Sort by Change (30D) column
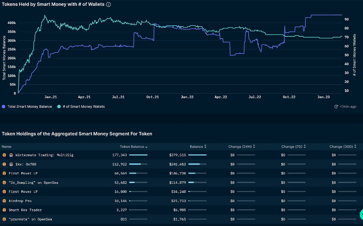Viewport: 363px width, 226px height. tap(342, 146)
